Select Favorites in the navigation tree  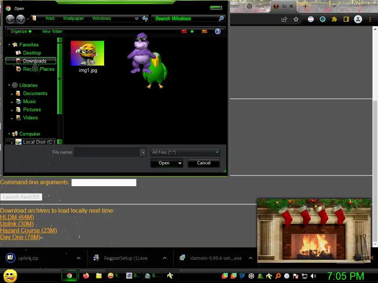tap(29, 45)
